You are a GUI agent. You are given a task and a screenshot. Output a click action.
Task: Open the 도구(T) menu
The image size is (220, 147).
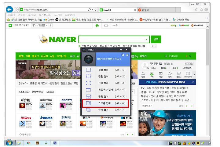(58, 15)
